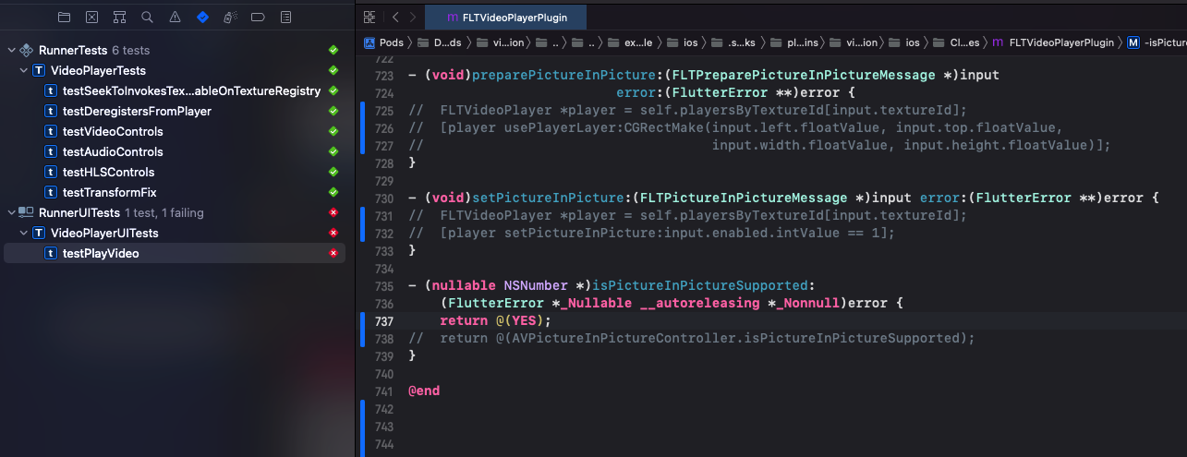Select VideoPlayerUITests class row
1187x457 pixels.
tap(175, 233)
